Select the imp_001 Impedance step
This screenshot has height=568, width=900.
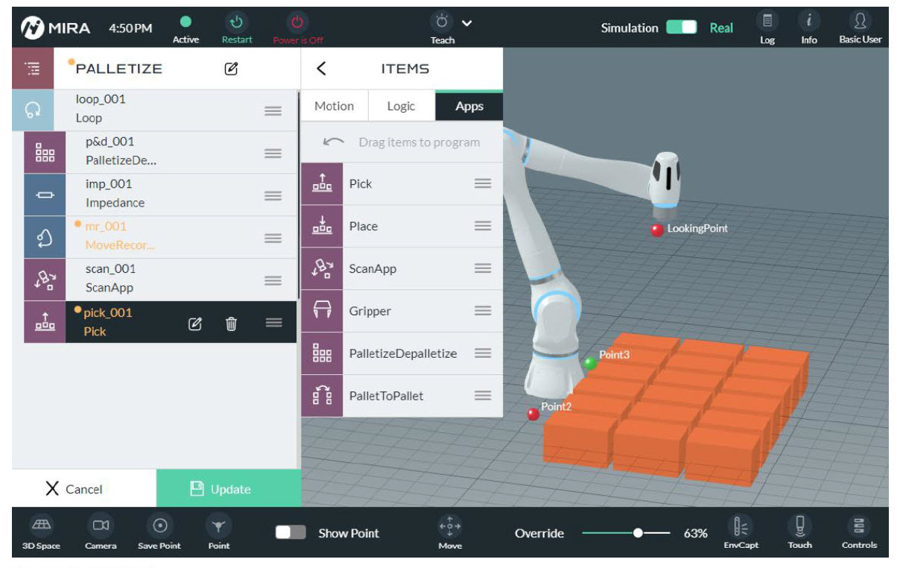(x=160, y=195)
